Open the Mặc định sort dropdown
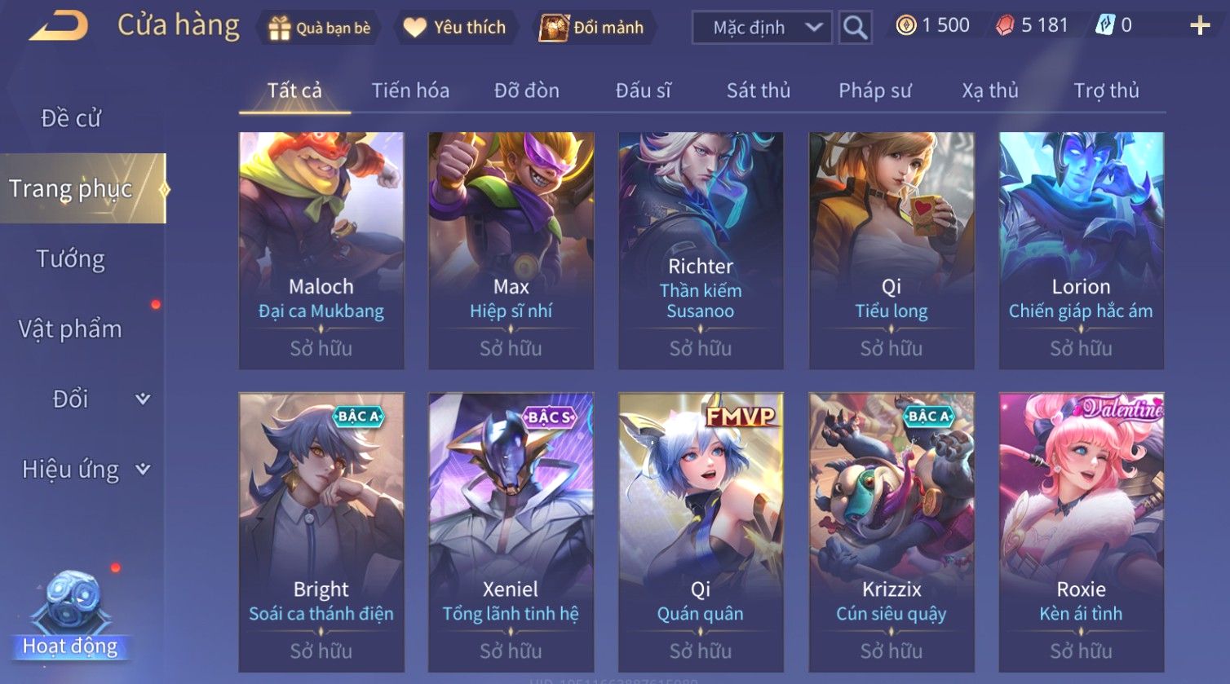 pos(762,28)
